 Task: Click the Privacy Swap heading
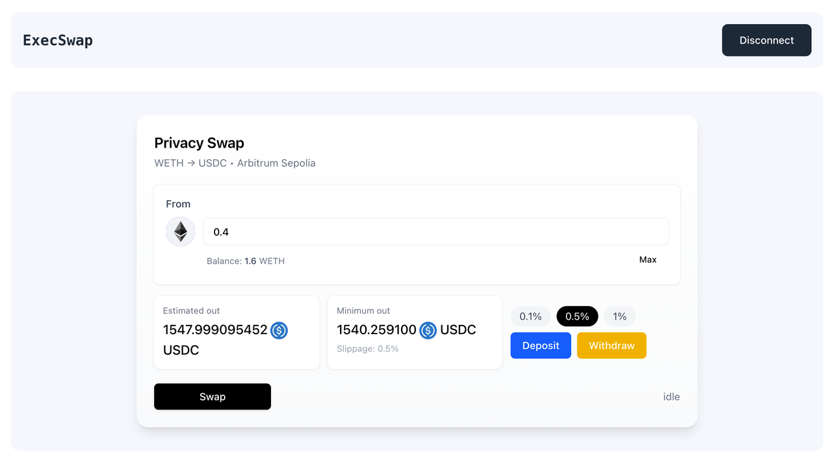click(x=199, y=143)
